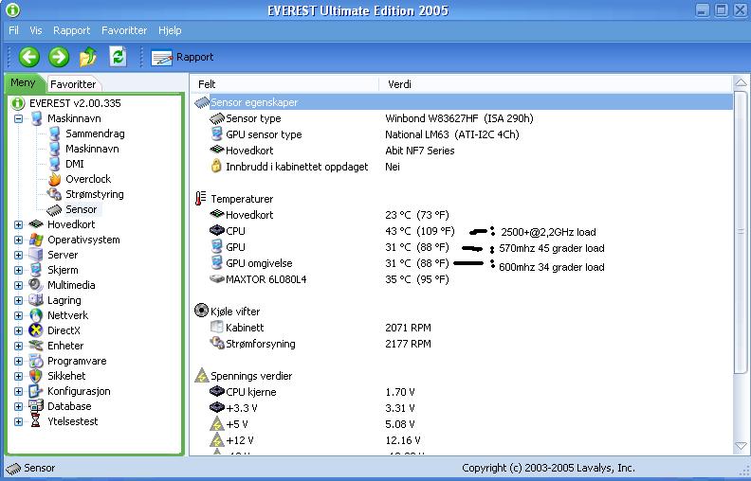Click the green Forward arrow button

[x=59, y=57]
